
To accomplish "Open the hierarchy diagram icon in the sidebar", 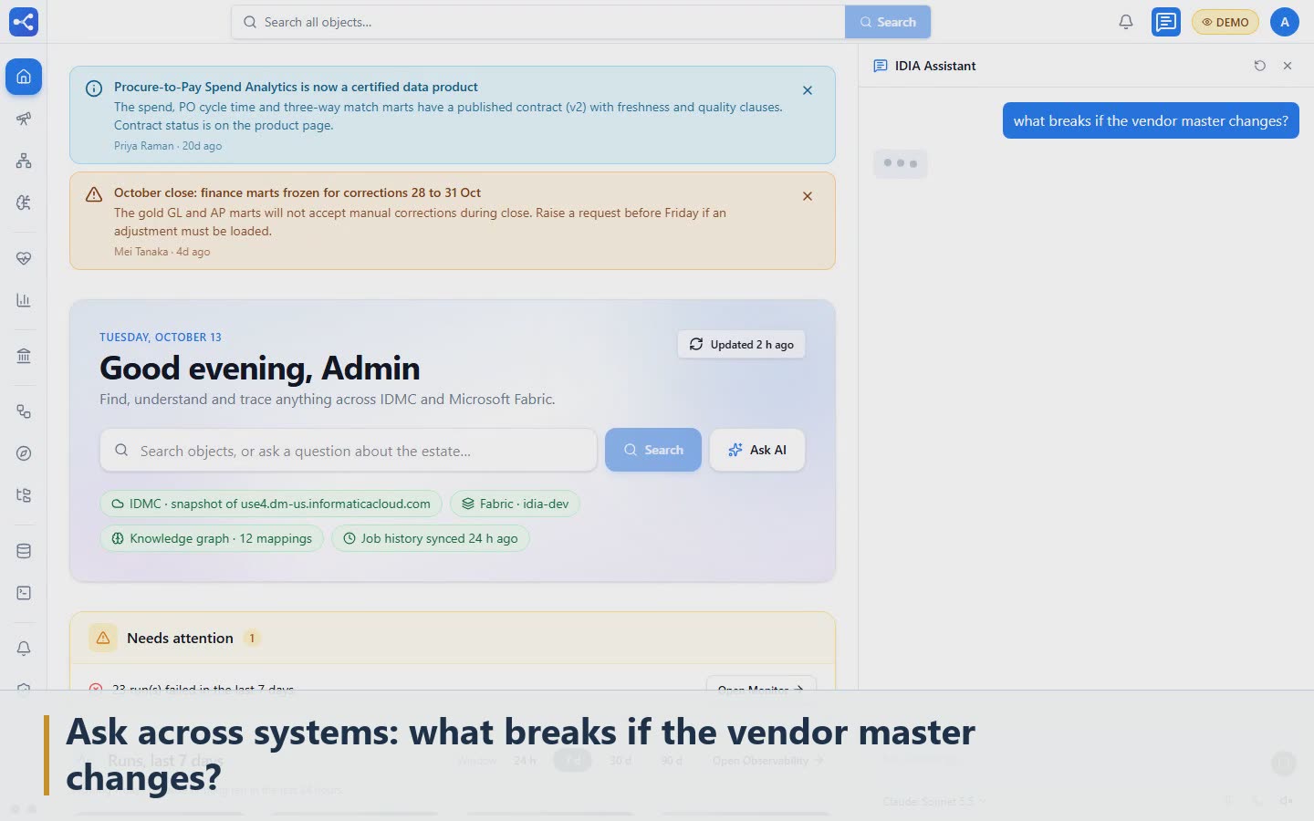I will coord(24,161).
